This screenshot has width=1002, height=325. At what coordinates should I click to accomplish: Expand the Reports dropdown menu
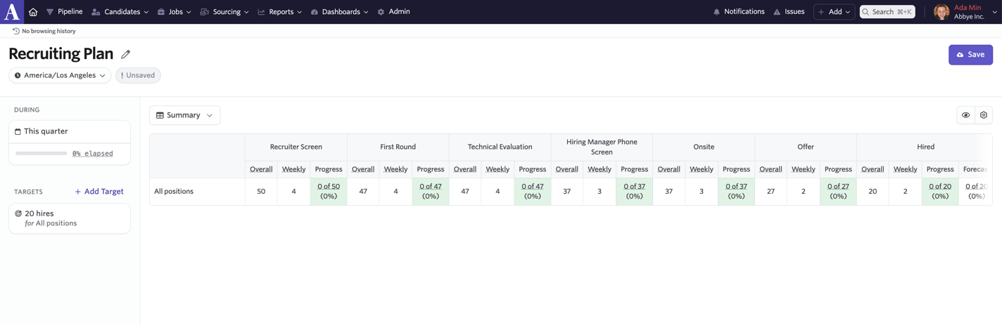[x=279, y=12]
